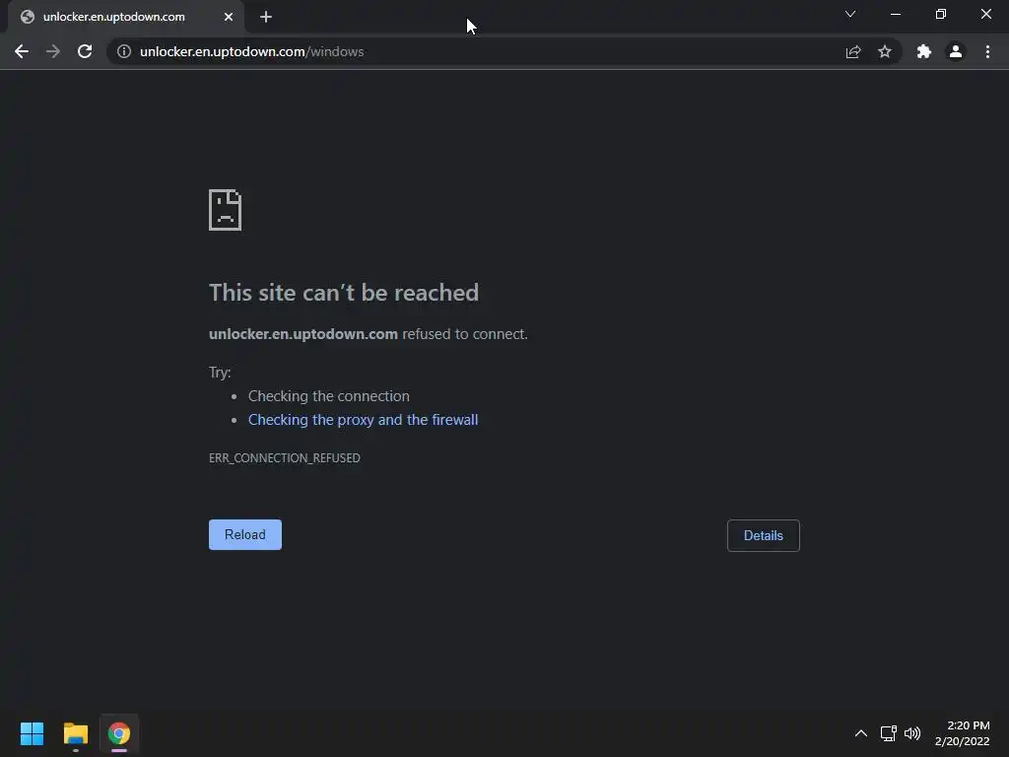The image size is (1009, 757).
Task: Open the volume speaker tray icon
Action: 912,733
